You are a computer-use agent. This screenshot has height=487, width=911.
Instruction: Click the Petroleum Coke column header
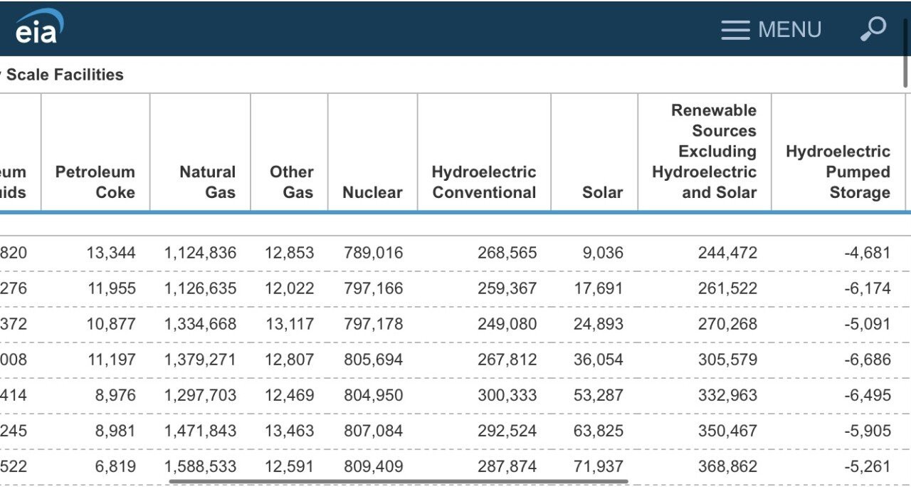click(x=95, y=182)
